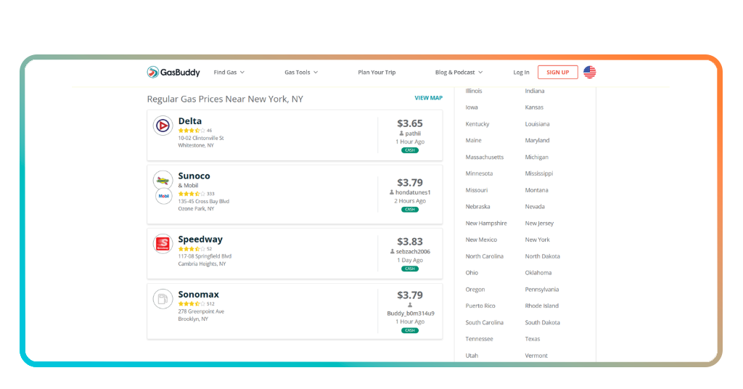The width and height of the screenshot is (743, 389).
Task: Click the Sunoco logo icon
Action: (x=163, y=180)
